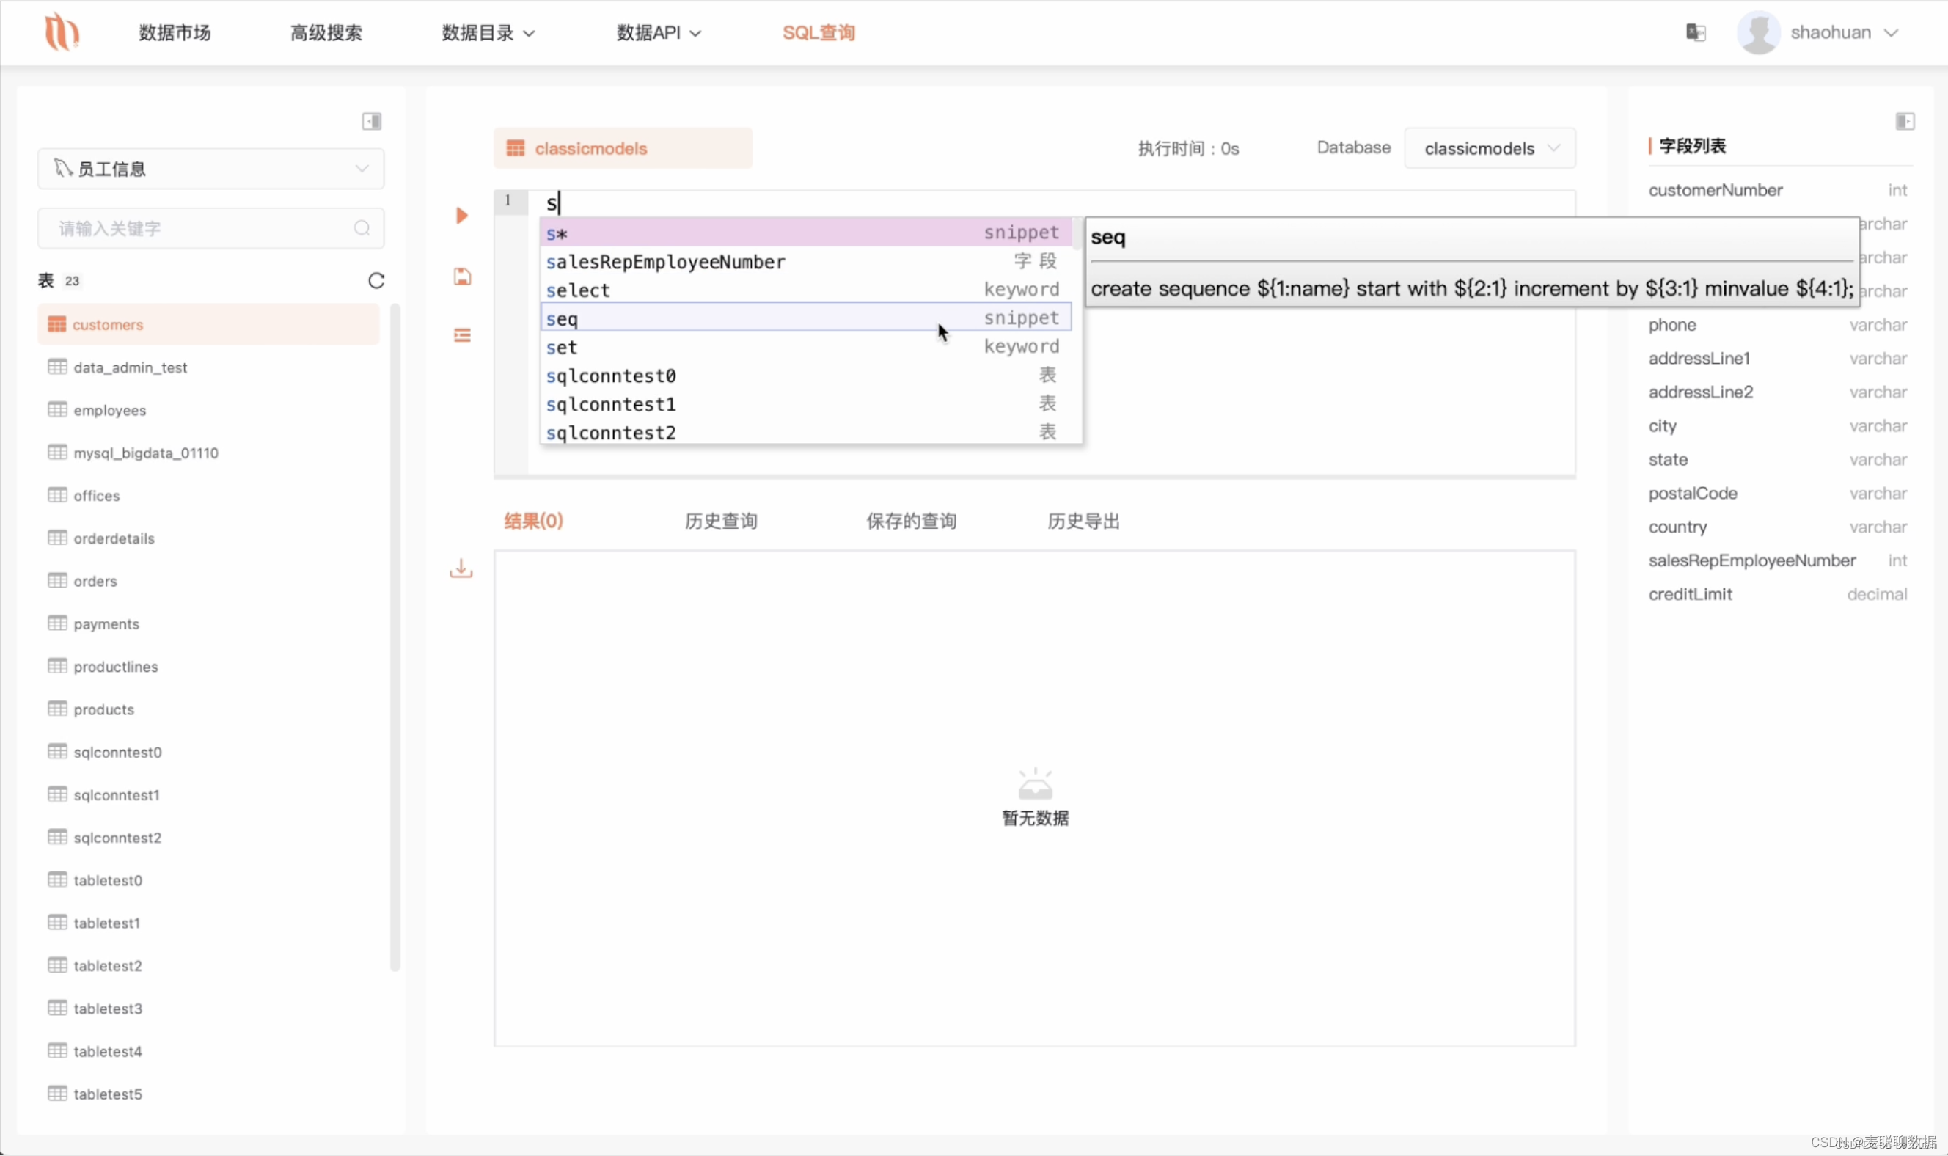Open the customers table in the sidebar

[108, 324]
